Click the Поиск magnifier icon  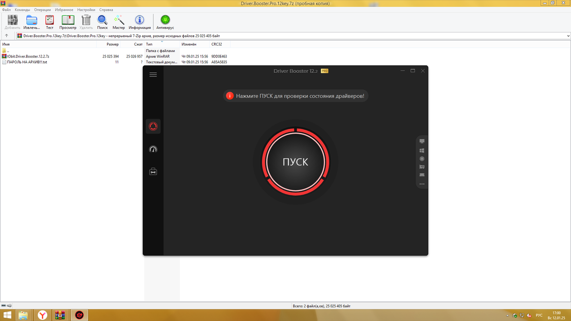pyautogui.click(x=102, y=22)
